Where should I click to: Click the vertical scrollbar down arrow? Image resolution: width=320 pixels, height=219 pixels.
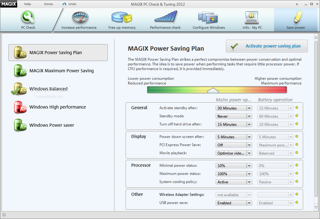point(316,207)
